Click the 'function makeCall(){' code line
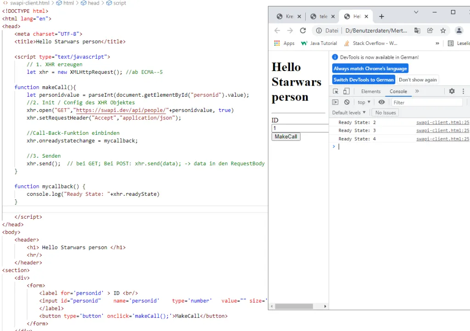Viewport: 470px width, 331px height. coord(45,88)
